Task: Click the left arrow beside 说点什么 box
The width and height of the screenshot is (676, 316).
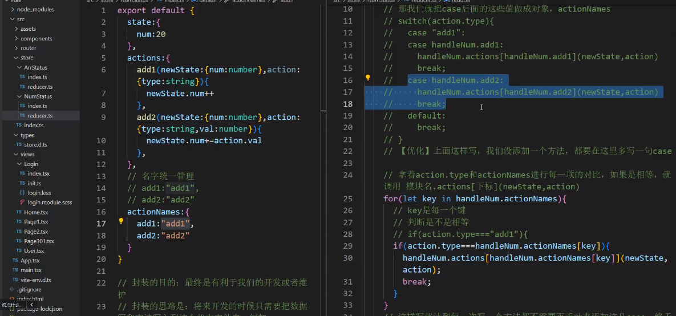Action: click(x=31, y=305)
